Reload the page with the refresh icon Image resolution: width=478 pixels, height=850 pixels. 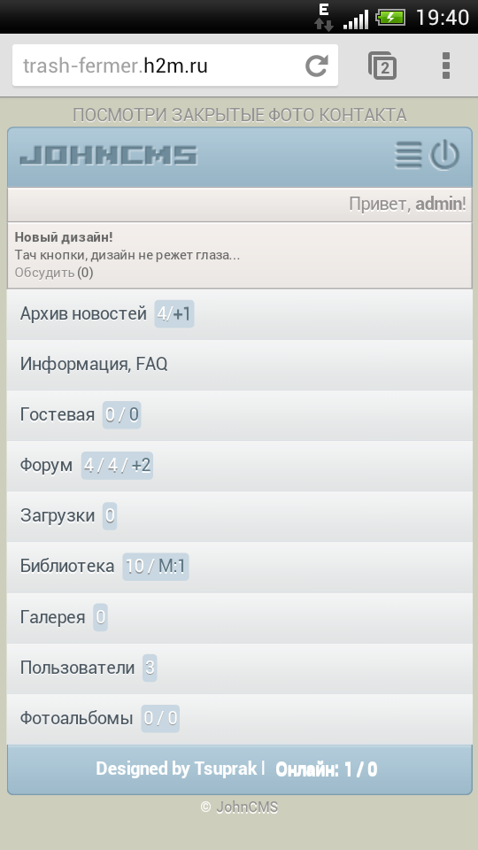[317, 66]
